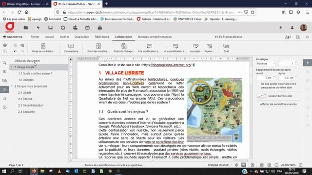Image resolution: width=312 pixels, height=175 pixels.
Task: Click the set document language globe icon
Action: (236, 165)
